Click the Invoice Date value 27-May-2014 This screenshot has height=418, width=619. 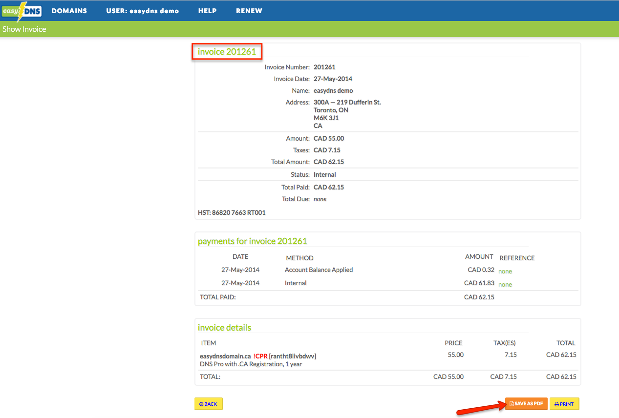333,79
